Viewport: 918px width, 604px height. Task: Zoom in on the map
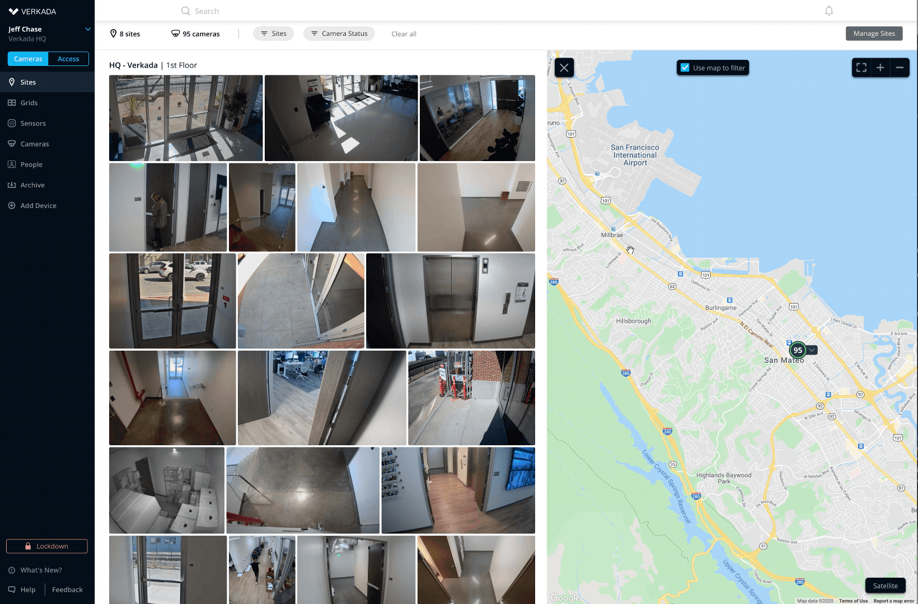point(880,68)
